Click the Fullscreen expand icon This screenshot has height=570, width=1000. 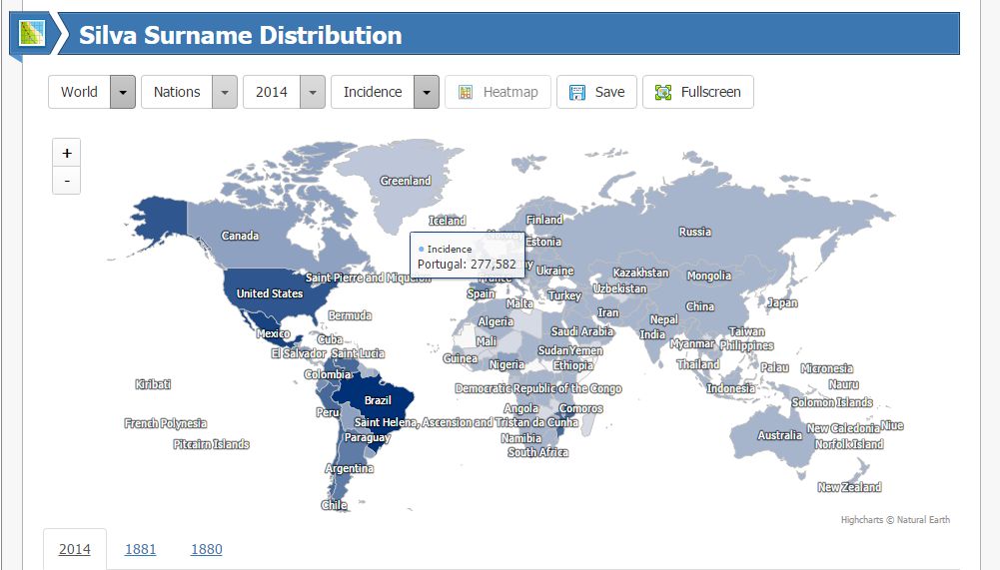click(x=662, y=92)
